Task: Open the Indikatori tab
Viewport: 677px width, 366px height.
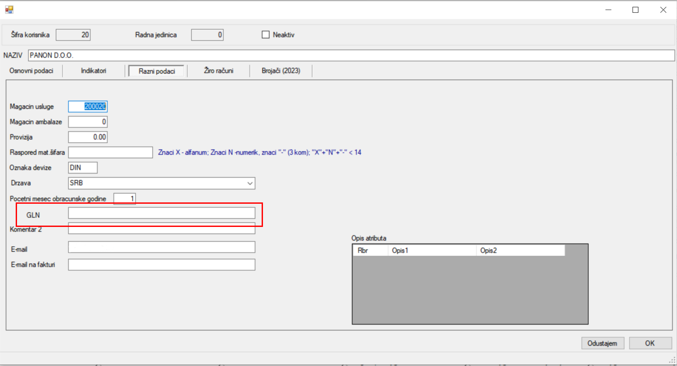Action: point(94,71)
